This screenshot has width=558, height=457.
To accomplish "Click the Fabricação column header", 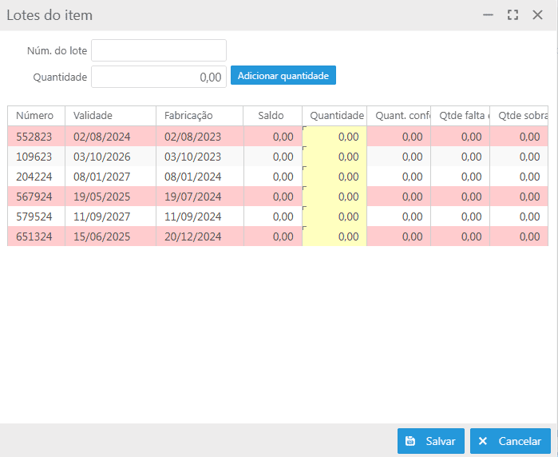I will [188, 116].
